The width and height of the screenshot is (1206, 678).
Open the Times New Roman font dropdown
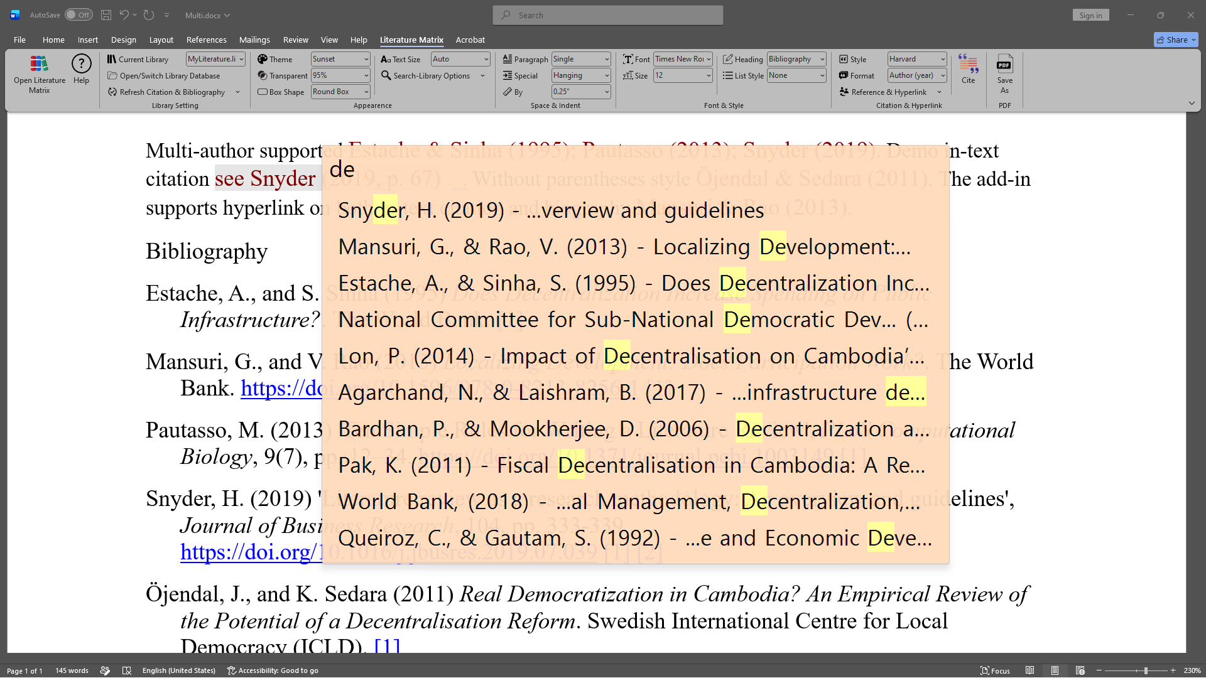pos(709,59)
